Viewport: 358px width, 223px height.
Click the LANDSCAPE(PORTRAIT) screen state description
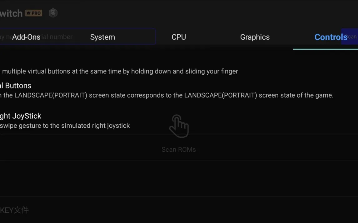(167, 95)
